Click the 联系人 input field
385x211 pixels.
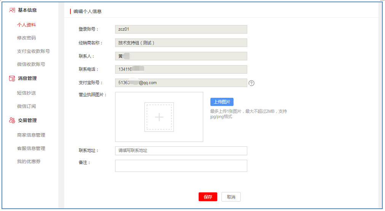point(181,56)
